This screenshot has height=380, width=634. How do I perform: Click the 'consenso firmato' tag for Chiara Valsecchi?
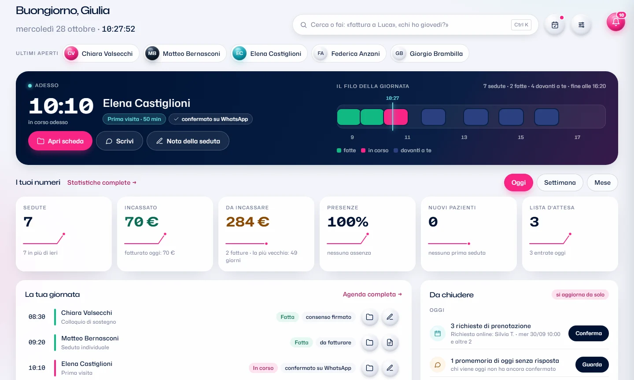(328, 317)
